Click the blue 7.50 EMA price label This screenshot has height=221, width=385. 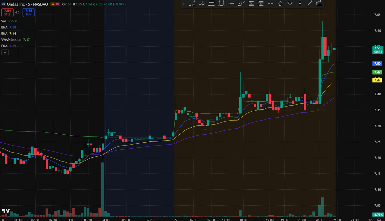[377, 64]
